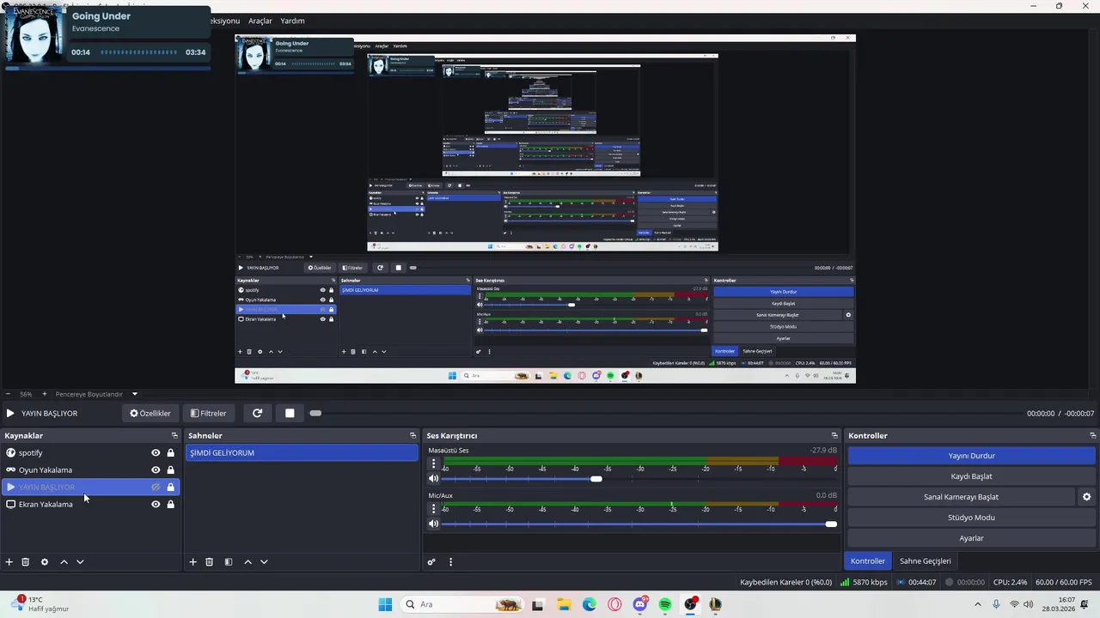Stop media playback with square button

(x=290, y=413)
